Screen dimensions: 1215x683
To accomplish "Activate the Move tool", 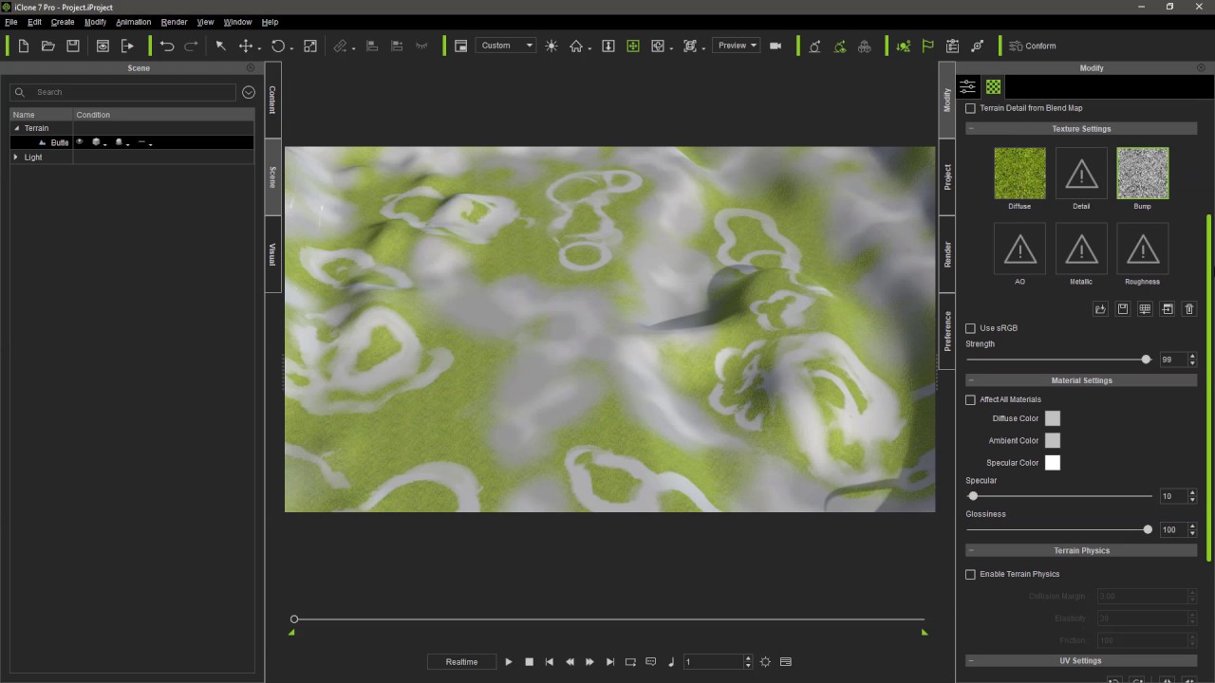I will (x=246, y=46).
